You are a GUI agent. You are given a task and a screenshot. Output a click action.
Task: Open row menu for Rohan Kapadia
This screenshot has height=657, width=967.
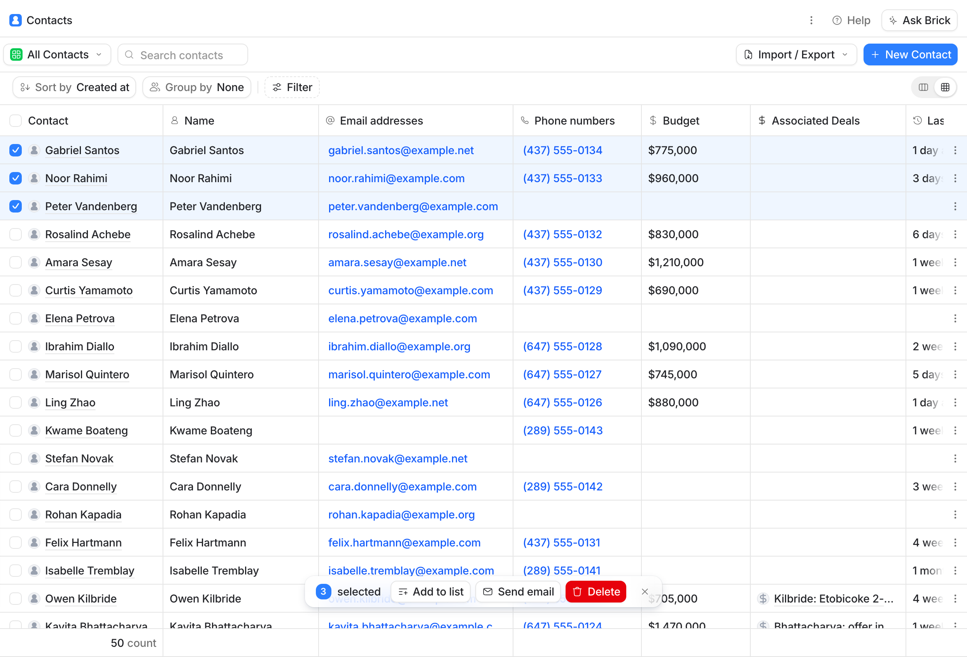click(955, 515)
